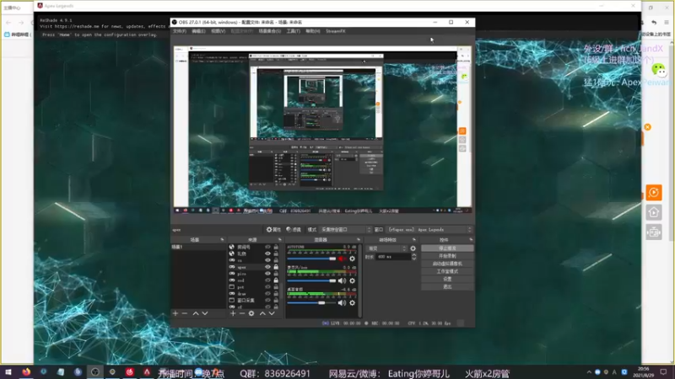
Task: Open the red Apex Legends taskbar icon
Action: click(x=147, y=372)
